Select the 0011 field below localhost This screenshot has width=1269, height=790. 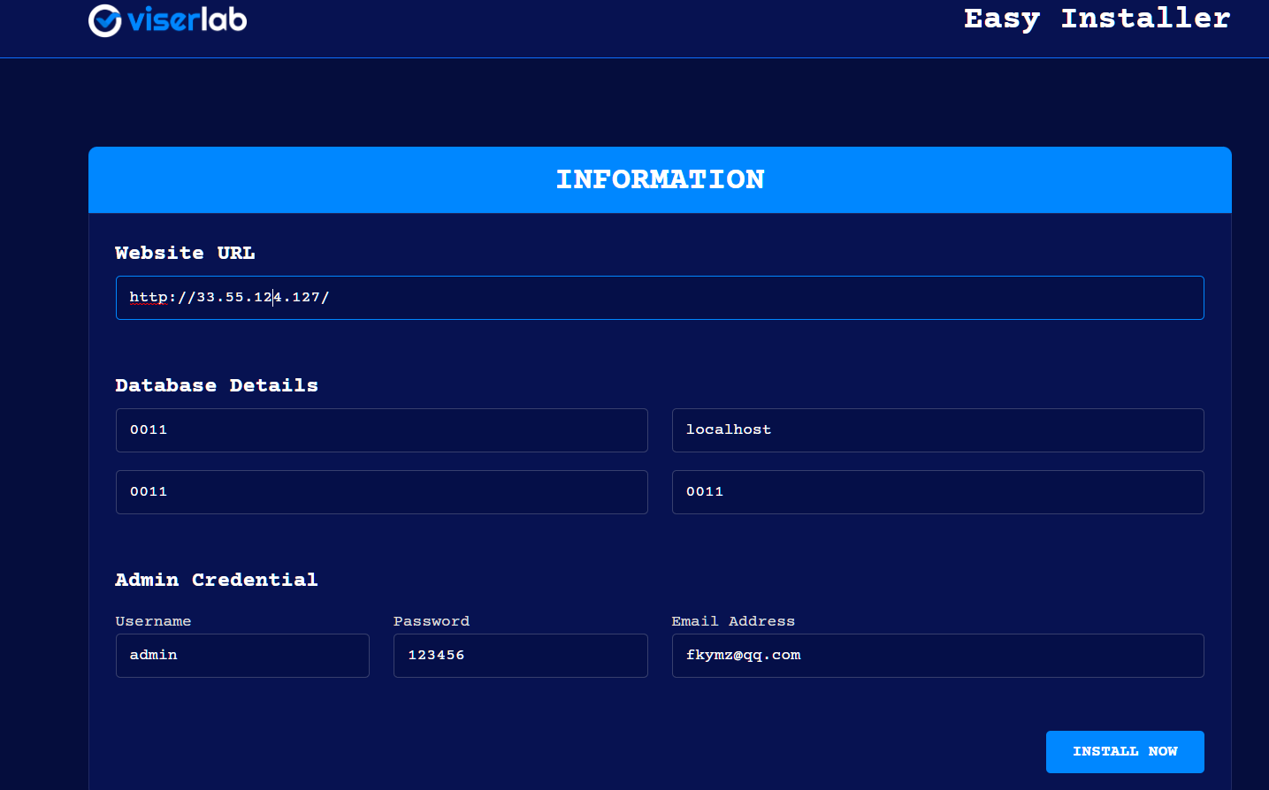pos(937,492)
